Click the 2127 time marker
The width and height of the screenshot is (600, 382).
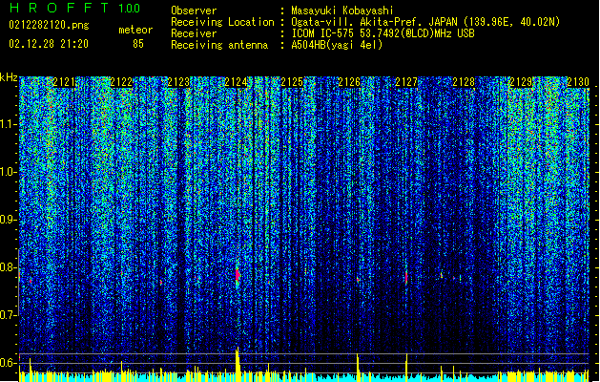[x=406, y=82]
